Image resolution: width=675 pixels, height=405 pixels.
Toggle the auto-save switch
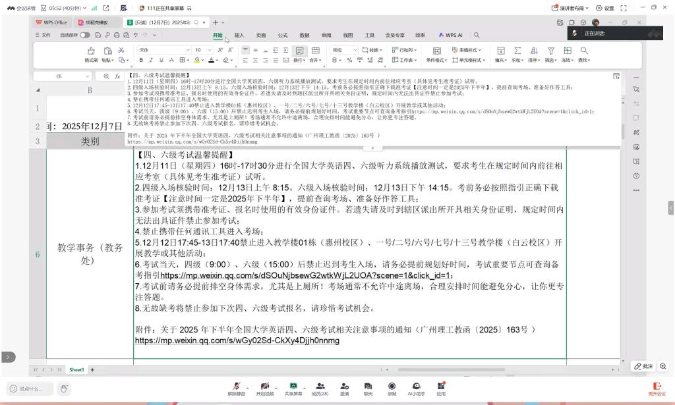click(x=85, y=35)
